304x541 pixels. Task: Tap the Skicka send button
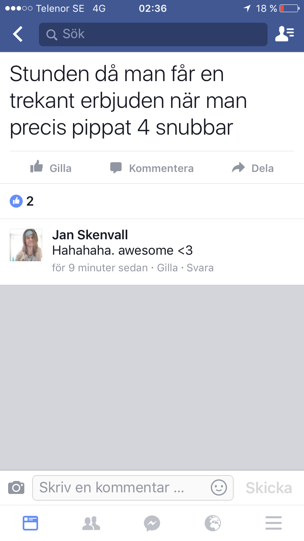pyautogui.click(x=269, y=488)
